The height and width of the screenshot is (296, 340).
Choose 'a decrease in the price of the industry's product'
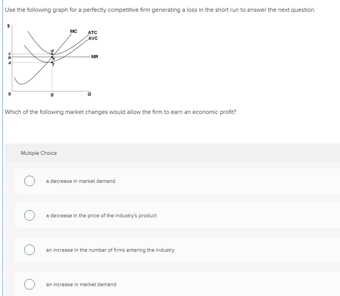[x=29, y=215]
